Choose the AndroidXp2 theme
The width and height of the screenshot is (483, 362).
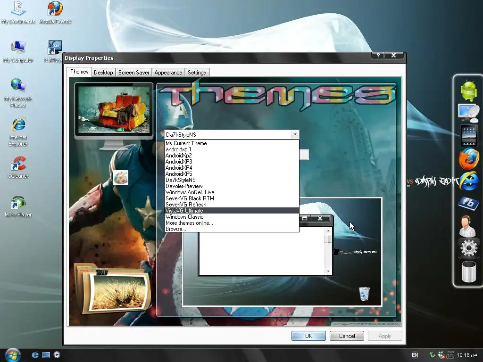[232, 156]
